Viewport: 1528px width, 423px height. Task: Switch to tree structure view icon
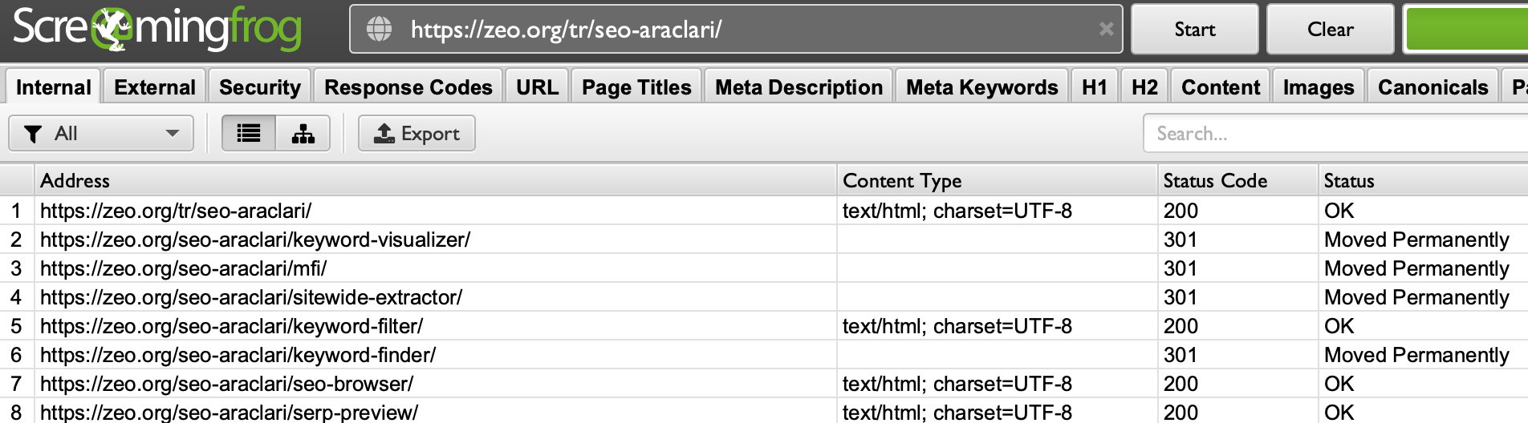coord(303,133)
